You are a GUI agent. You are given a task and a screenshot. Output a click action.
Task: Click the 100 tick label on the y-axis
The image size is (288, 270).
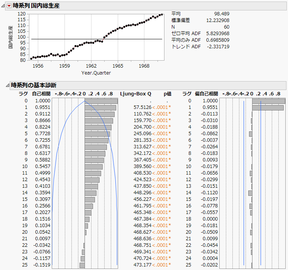[22, 37]
